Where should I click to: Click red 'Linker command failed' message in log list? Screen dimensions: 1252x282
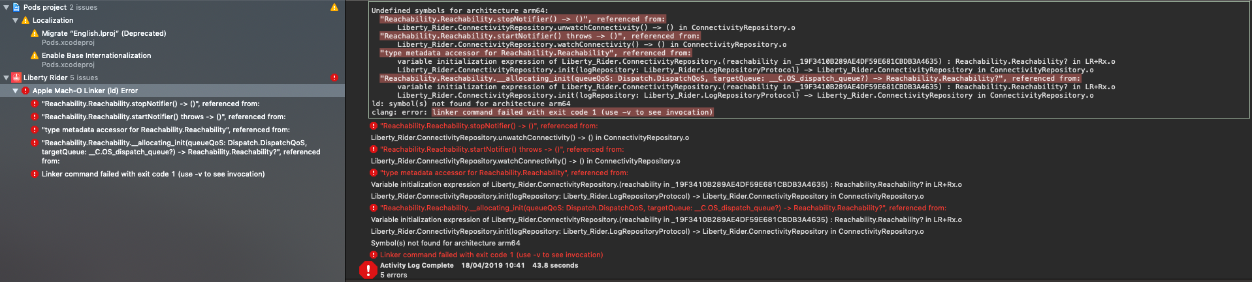point(491,255)
